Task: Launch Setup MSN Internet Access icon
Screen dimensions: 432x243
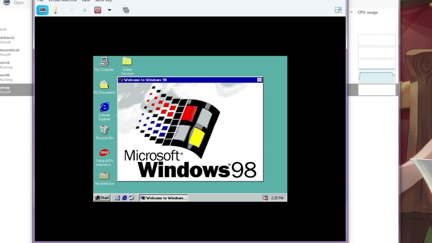Action: 104,158
